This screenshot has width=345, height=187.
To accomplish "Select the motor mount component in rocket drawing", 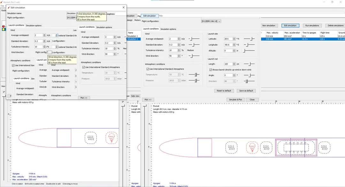I will coord(296,148).
